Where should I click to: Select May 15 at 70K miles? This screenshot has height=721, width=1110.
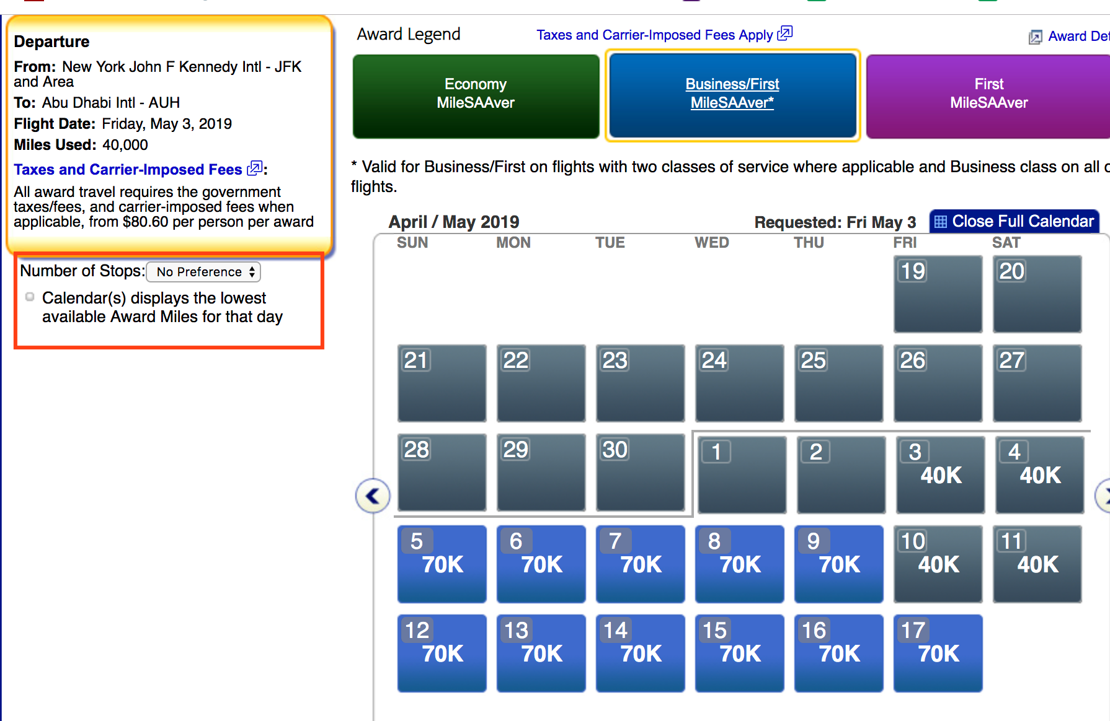click(x=740, y=653)
